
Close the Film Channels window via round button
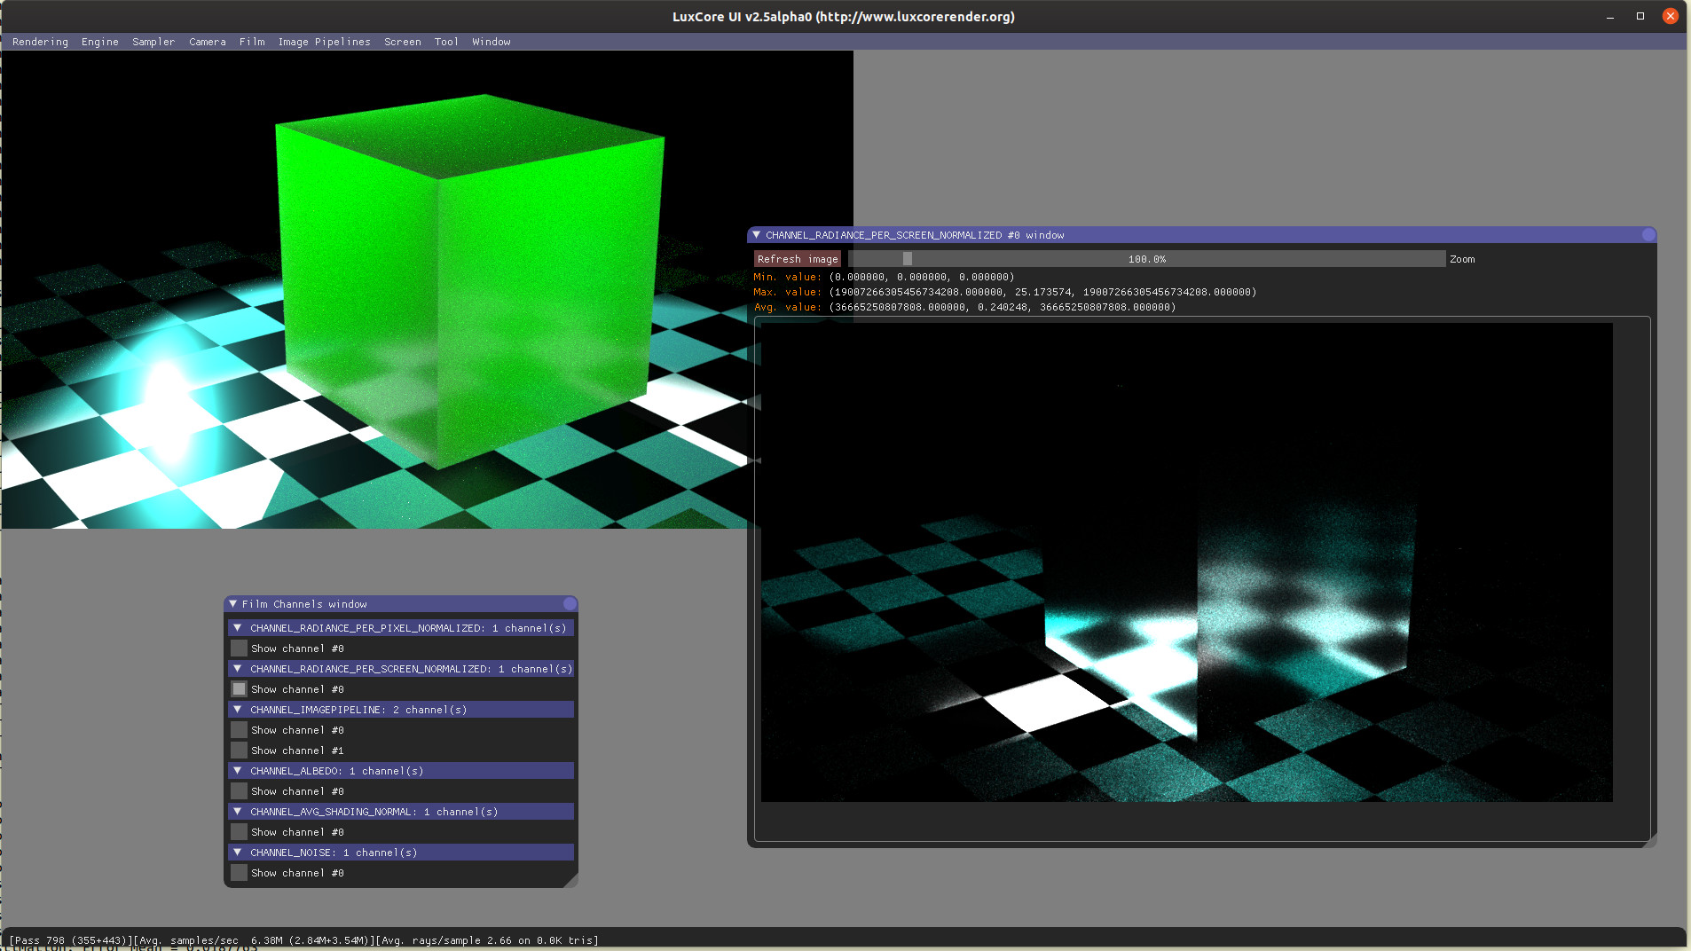[x=570, y=604]
